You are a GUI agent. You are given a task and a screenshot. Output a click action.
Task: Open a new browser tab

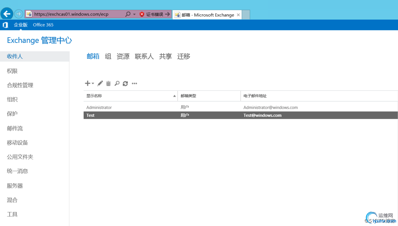(x=246, y=15)
